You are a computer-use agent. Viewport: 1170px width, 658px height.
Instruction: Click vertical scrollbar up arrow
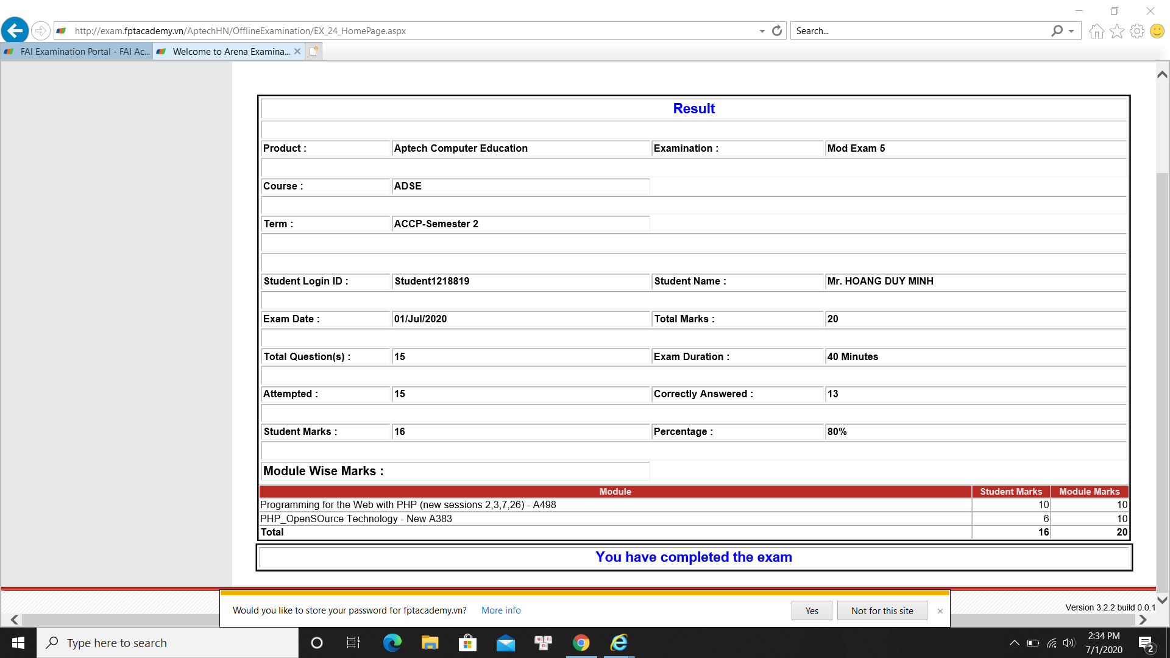tap(1162, 74)
